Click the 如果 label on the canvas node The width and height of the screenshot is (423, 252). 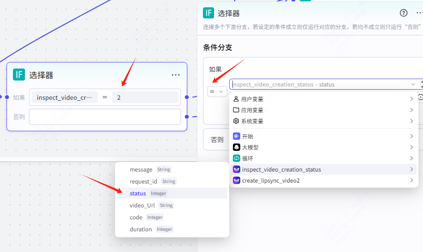pyautogui.click(x=19, y=97)
